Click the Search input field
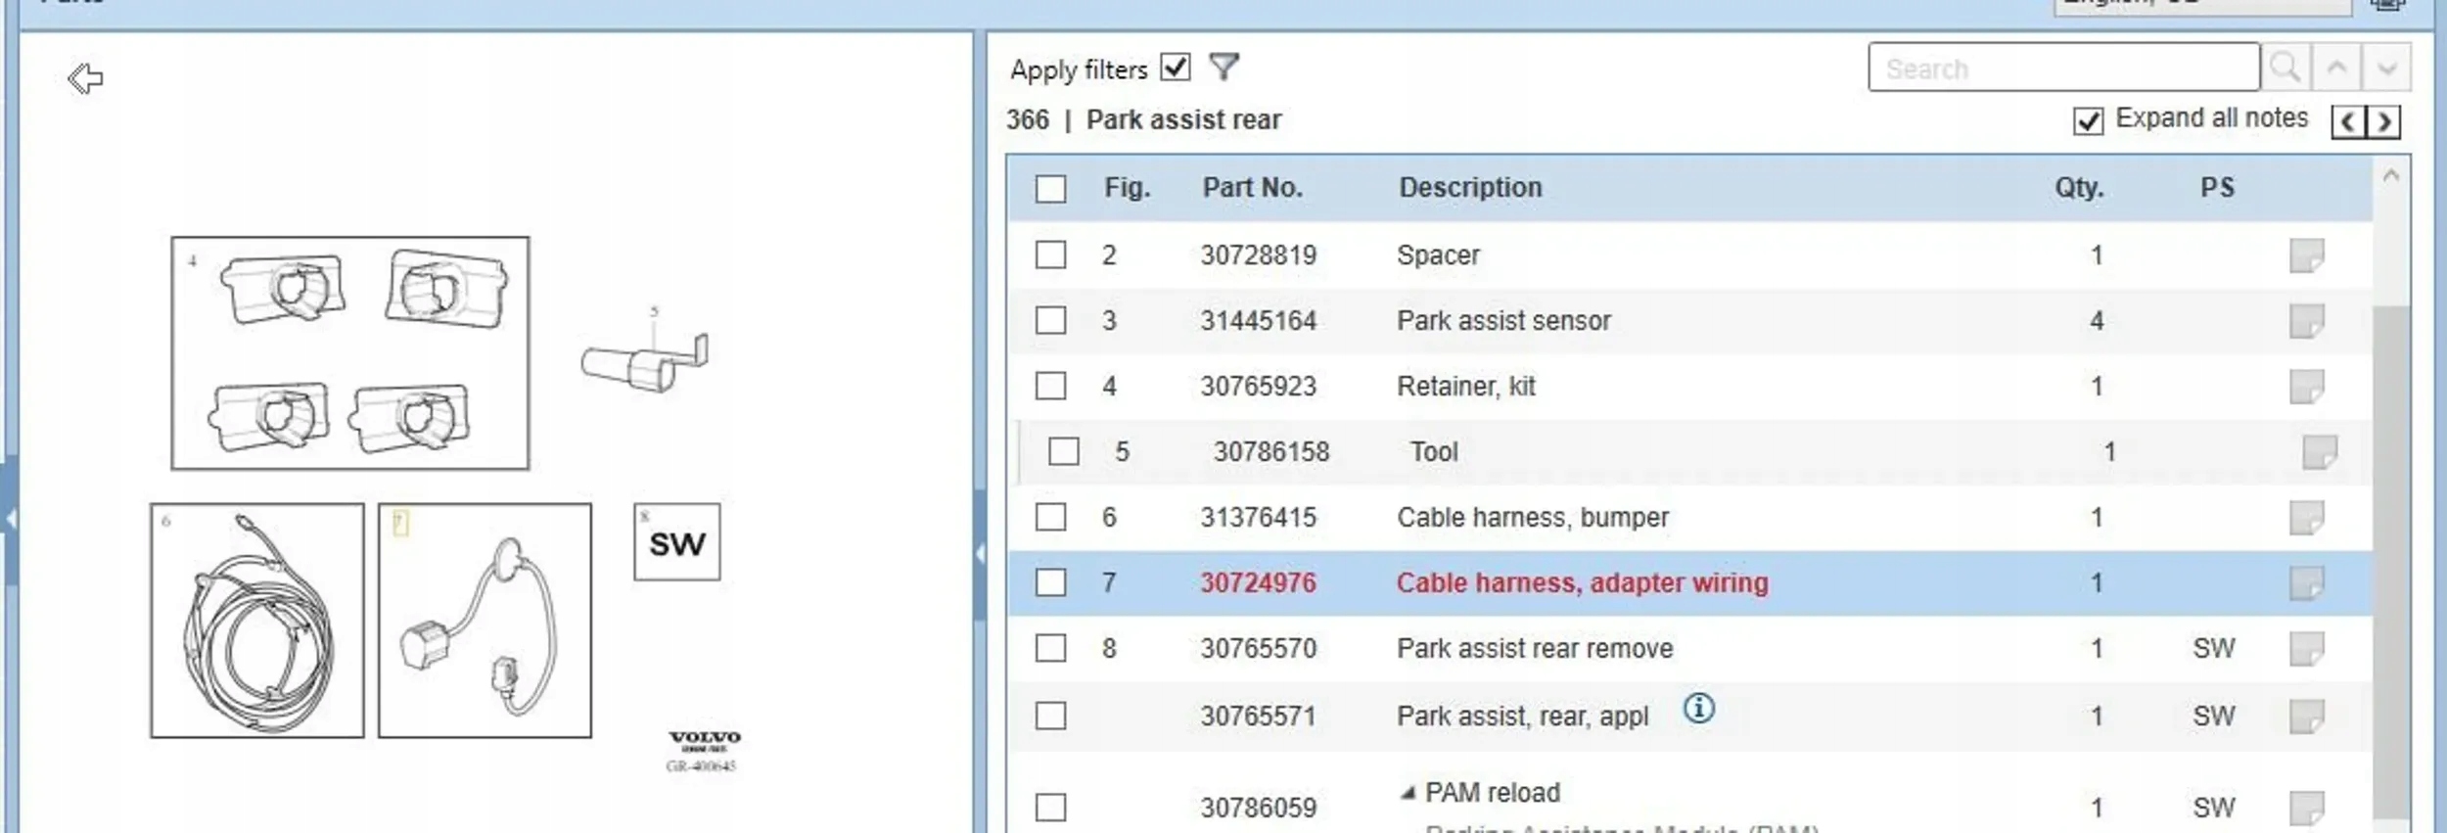Screen dimensions: 2447x833 (x=2062, y=68)
